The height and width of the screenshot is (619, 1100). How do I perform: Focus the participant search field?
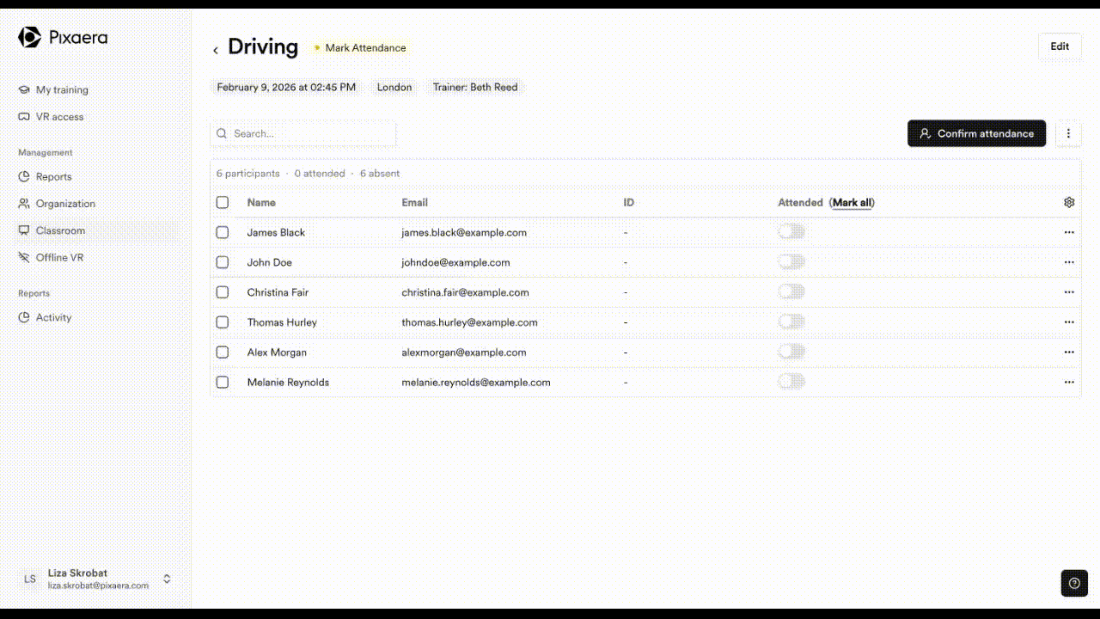tap(309, 133)
